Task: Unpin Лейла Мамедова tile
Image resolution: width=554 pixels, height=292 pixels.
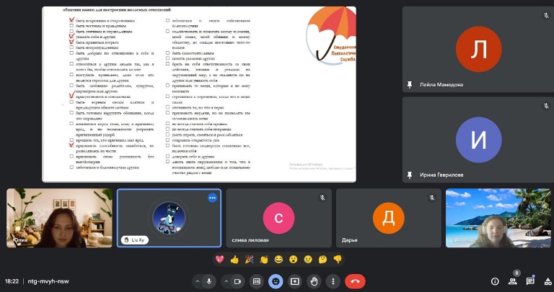Action: click(x=410, y=85)
